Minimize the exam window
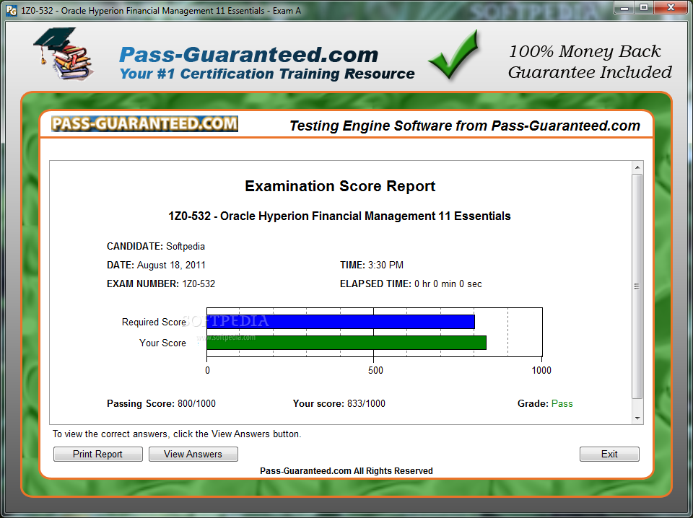Viewport: 693px width, 518px height. click(624, 8)
